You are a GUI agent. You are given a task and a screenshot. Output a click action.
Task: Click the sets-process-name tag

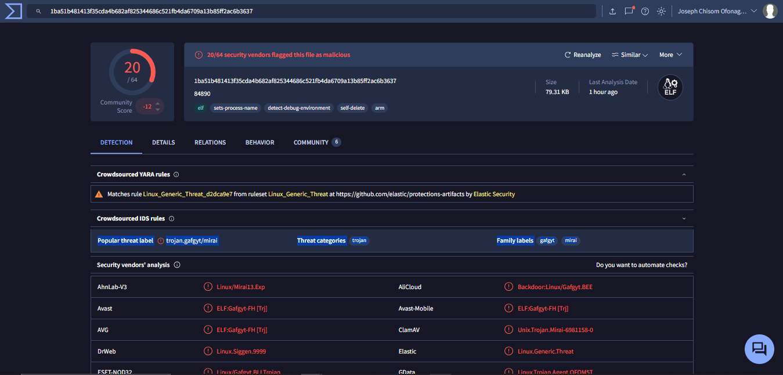coord(236,108)
